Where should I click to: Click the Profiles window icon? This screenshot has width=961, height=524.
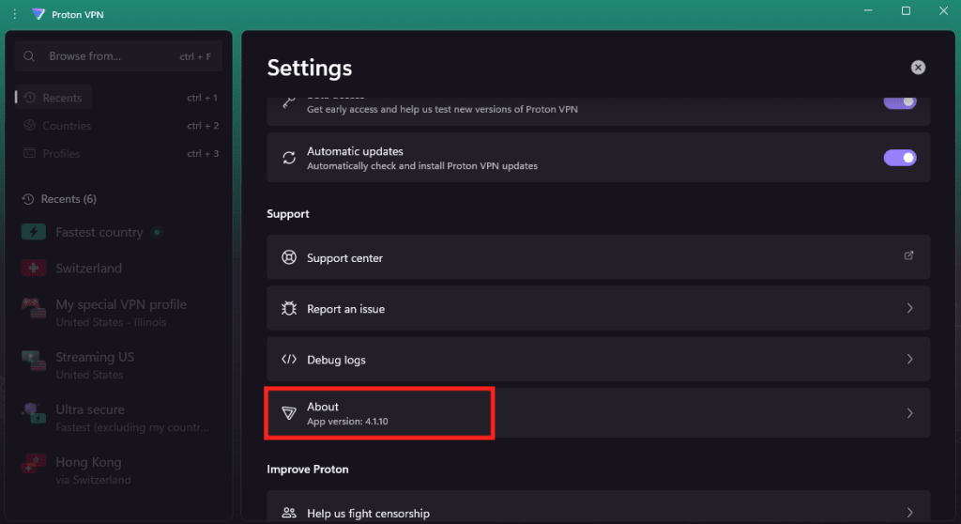[x=29, y=153]
